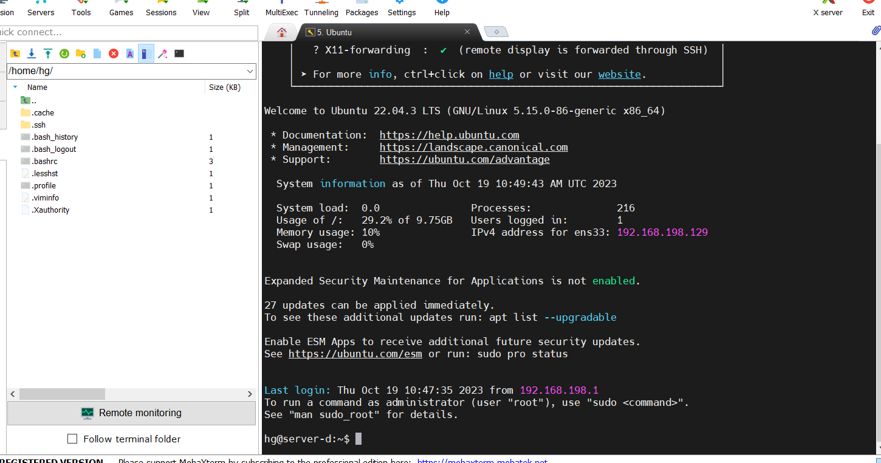The height and width of the screenshot is (463, 881).
Task: Select the .profile file
Action: click(38, 185)
